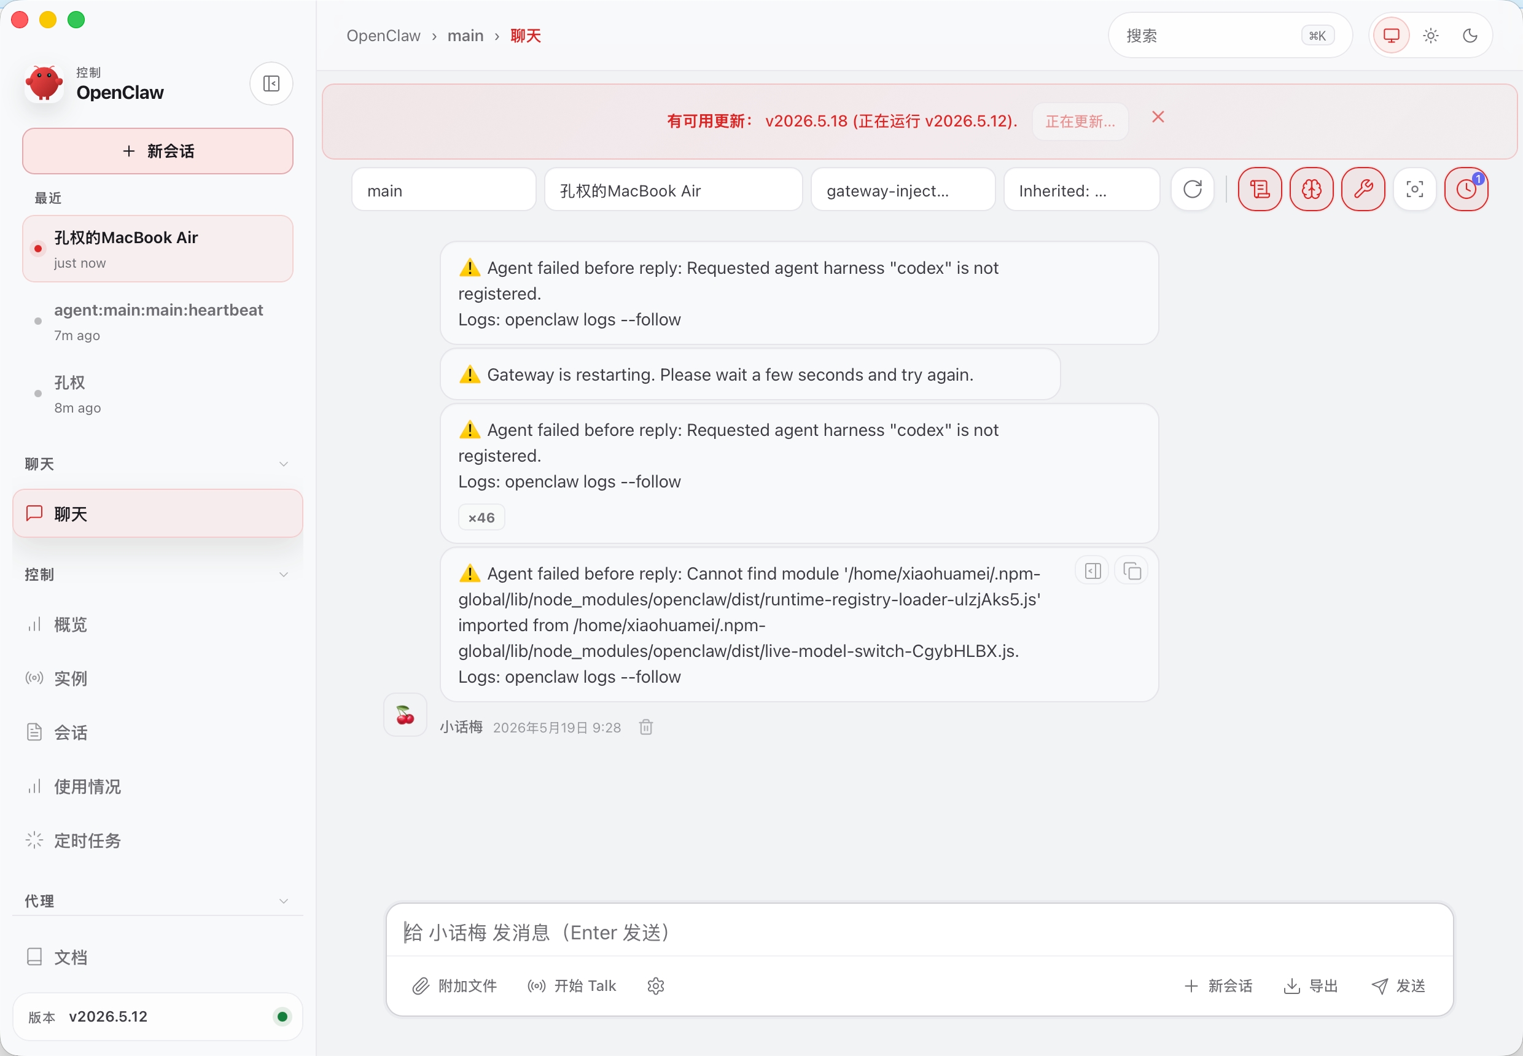Start a new session from the composer's 新会话
Viewport: 1523px width, 1056px height.
pos(1218,986)
